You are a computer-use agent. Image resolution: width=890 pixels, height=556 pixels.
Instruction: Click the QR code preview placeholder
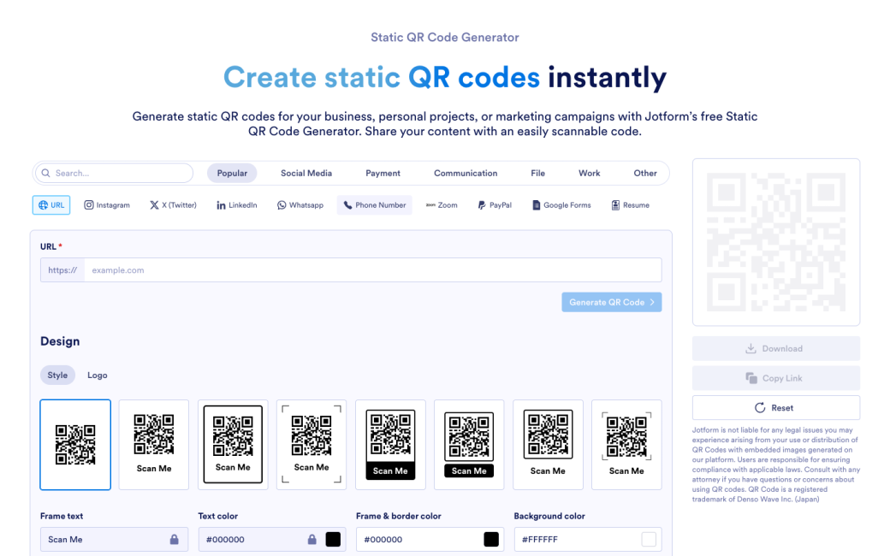tap(776, 242)
